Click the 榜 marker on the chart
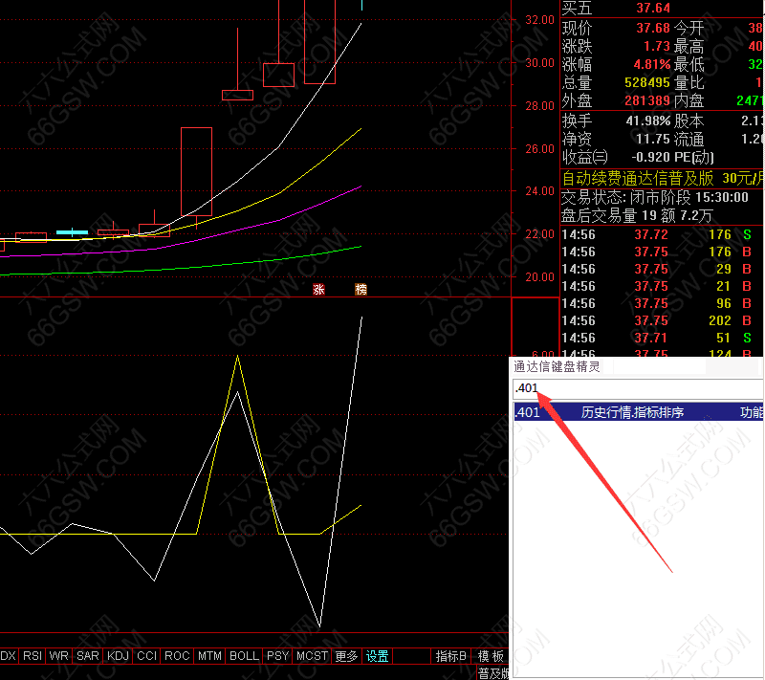765x680 pixels. coord(361,290)
